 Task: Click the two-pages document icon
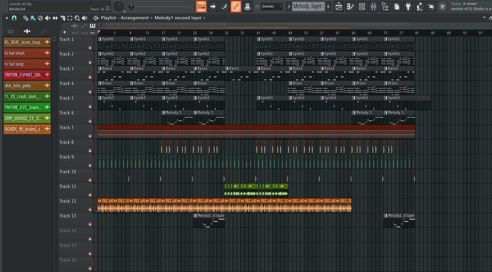[x=397, y=6]
